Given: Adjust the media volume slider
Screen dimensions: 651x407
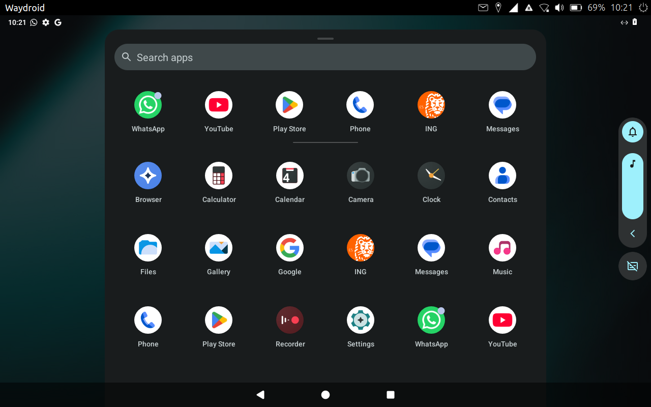Looking at the screenshot, I should [633, 186].
